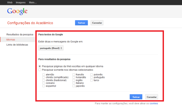Open Resultados da pesquisa settings section
The width and height of the screenshot is (182, 107).
pos(20,35)
